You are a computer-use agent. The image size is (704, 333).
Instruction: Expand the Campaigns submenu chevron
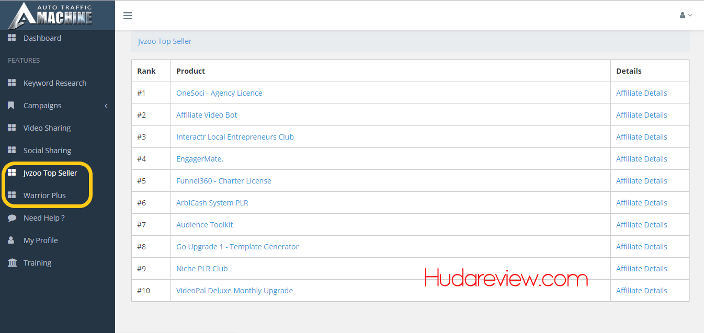[106, 106]
